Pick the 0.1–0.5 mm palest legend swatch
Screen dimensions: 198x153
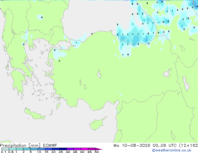[x=5, y=149]
